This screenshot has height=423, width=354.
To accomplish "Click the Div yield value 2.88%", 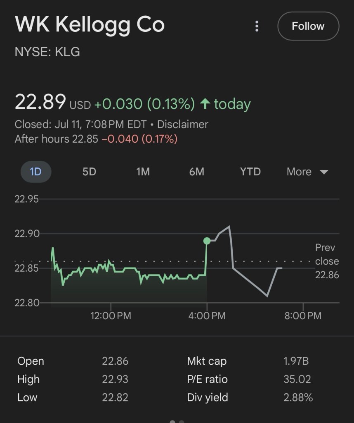I will pyautogui.click(x=298, y=397).
